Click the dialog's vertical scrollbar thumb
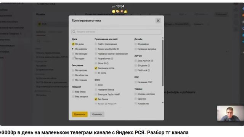Screen dimensions: 244x137 pos(163,63)
